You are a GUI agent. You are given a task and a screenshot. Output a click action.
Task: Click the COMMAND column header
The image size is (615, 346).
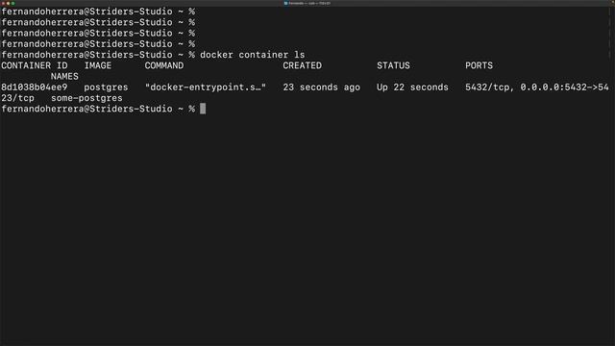[164, 65]
